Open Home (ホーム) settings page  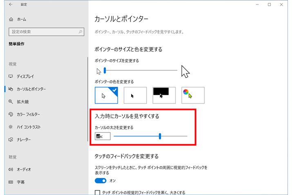18,19
